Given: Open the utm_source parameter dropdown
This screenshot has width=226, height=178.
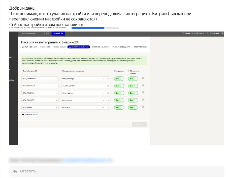Looking at the screenshot, I should tap(104, 100).
